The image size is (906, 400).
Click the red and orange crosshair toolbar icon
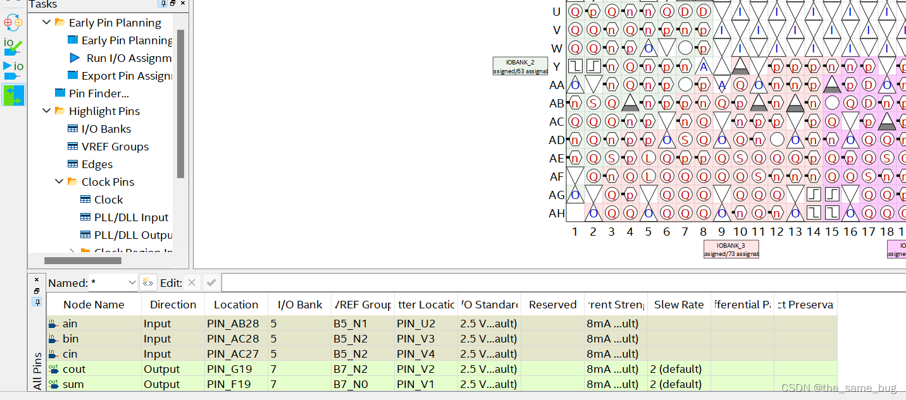coord(13,22)
